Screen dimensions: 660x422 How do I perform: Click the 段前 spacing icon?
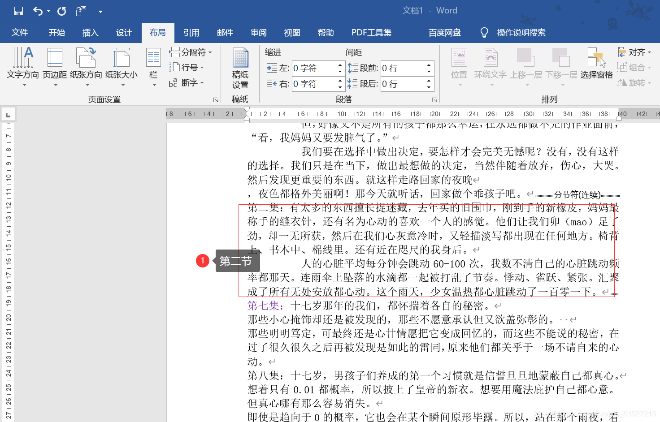pyautogui.click(x=353, y=68)
